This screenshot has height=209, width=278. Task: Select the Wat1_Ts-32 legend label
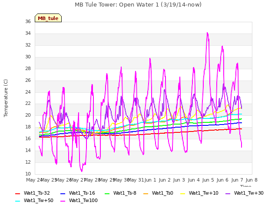37,193
